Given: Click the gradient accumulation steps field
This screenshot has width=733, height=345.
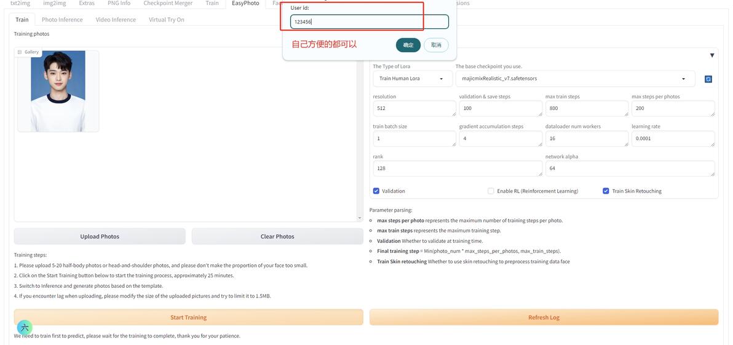Looking at the screenshot, I should [x=501, y=138].
